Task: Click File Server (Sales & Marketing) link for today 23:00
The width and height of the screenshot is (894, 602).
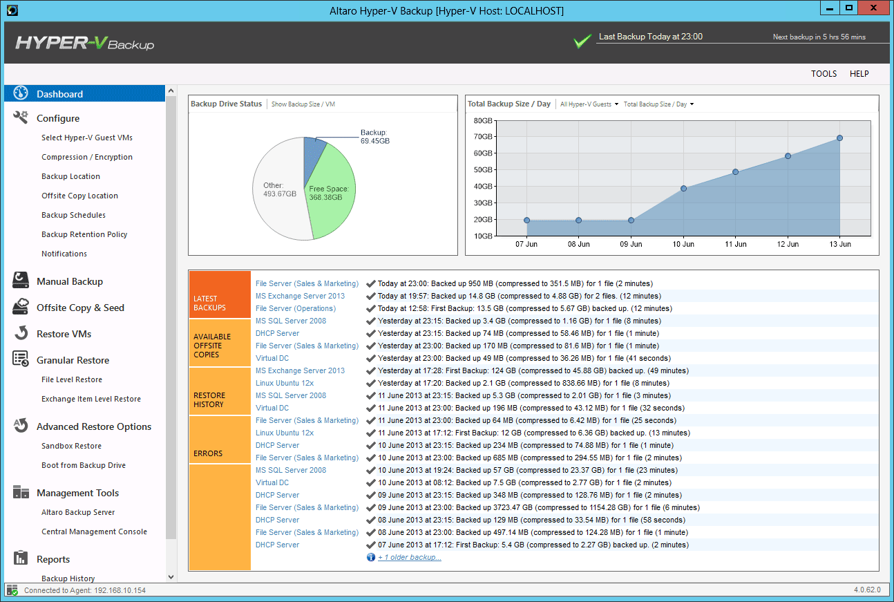Action: tap(307, 283)
